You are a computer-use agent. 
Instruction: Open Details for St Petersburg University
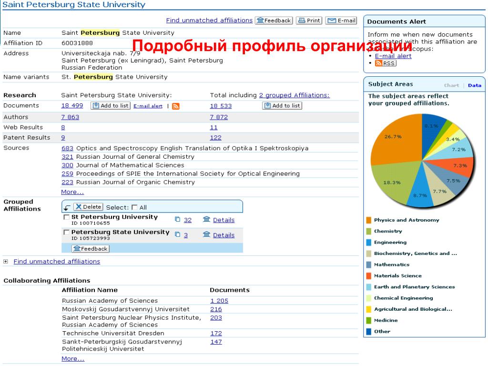pyautogui.click(x=224, y=220)
